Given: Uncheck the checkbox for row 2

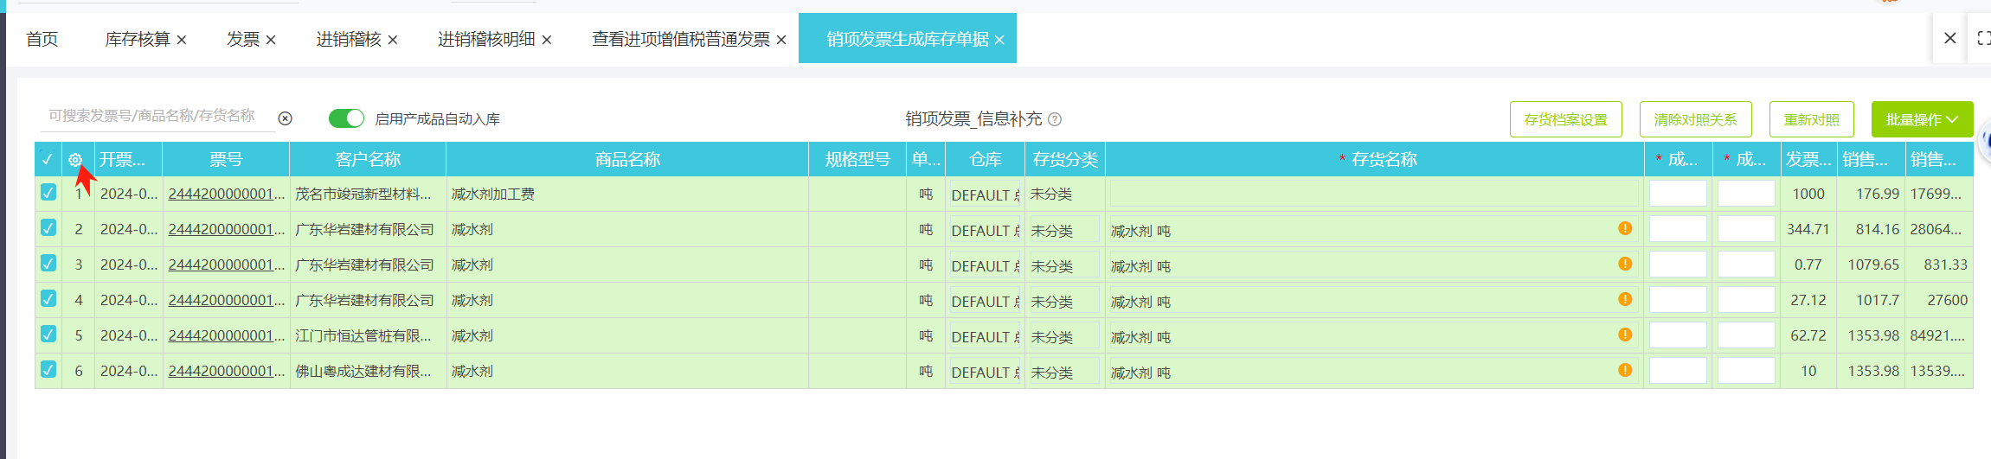Looking at the screenshot, I should click(48, 228).
